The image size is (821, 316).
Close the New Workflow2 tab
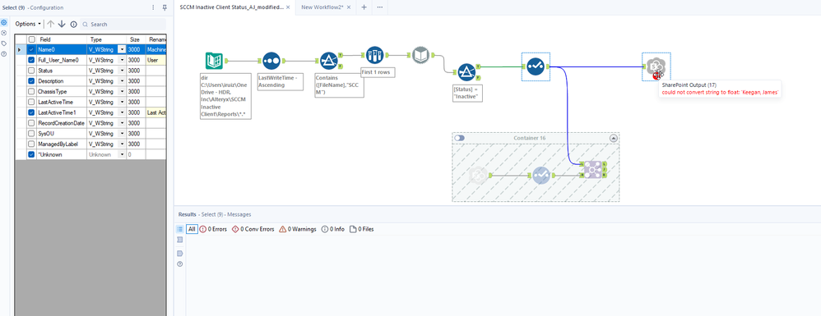coord(349,7)
